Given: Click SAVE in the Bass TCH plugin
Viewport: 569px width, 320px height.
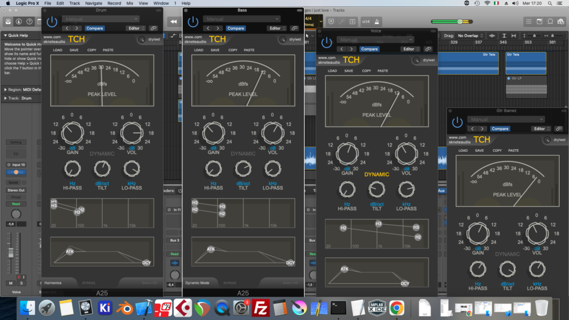Looking at the screenshot, I should (215, 50).
